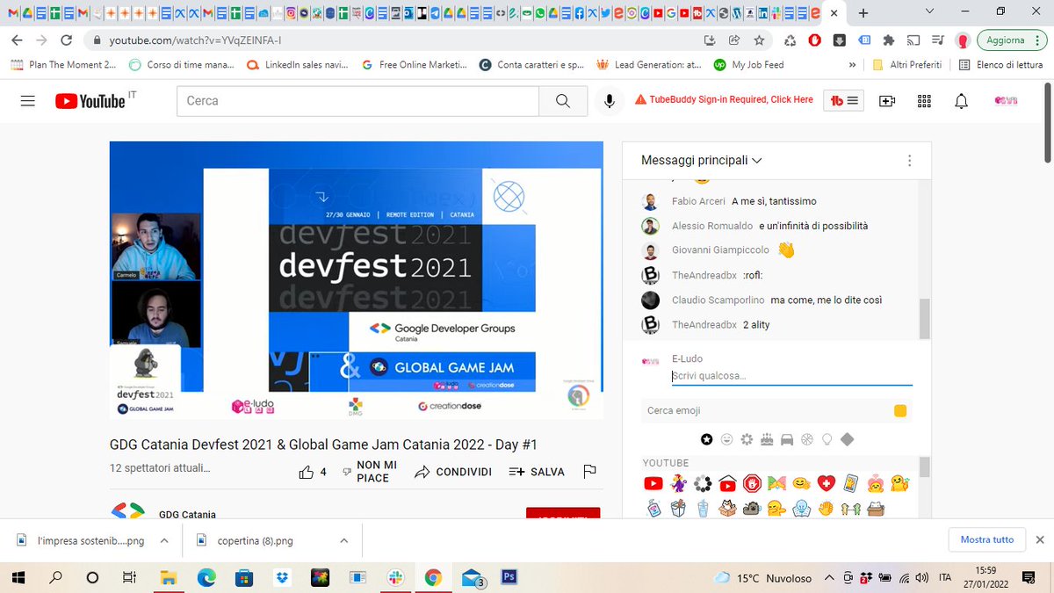
Task: Select the smiley face emoji category
Action: point(727,439)
